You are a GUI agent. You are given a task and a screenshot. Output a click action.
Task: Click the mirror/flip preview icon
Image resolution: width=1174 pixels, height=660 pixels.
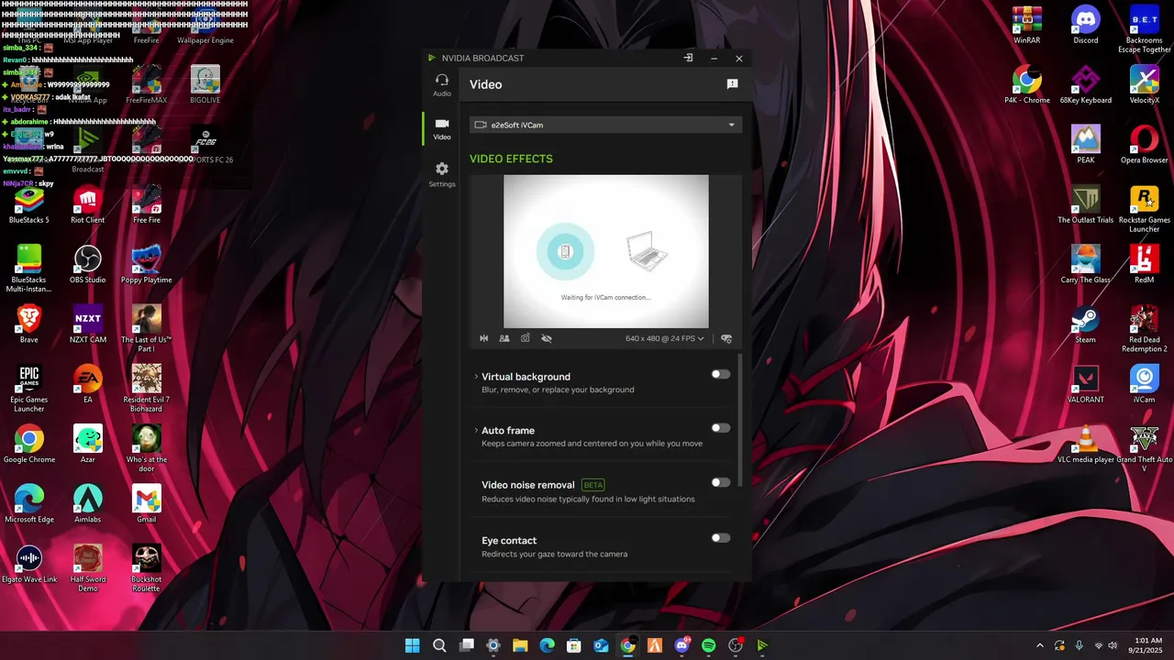(x=484, y=338)
